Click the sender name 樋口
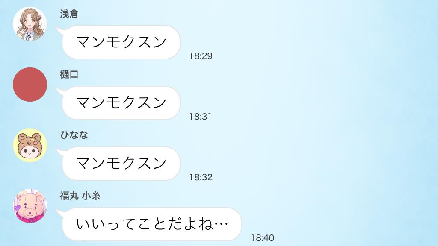This screenshot has height=246, width=438. (x=69, y=74)
